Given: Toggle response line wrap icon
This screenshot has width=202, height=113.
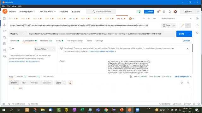Looking at the screenshot, I should [x=70, y=83].
